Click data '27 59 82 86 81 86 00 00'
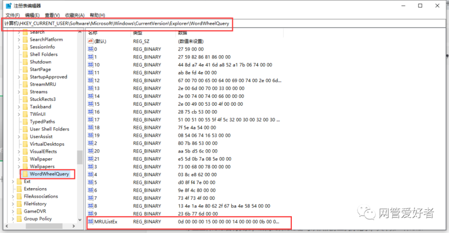This screenshot has width=449, height=233. [204, 57]
